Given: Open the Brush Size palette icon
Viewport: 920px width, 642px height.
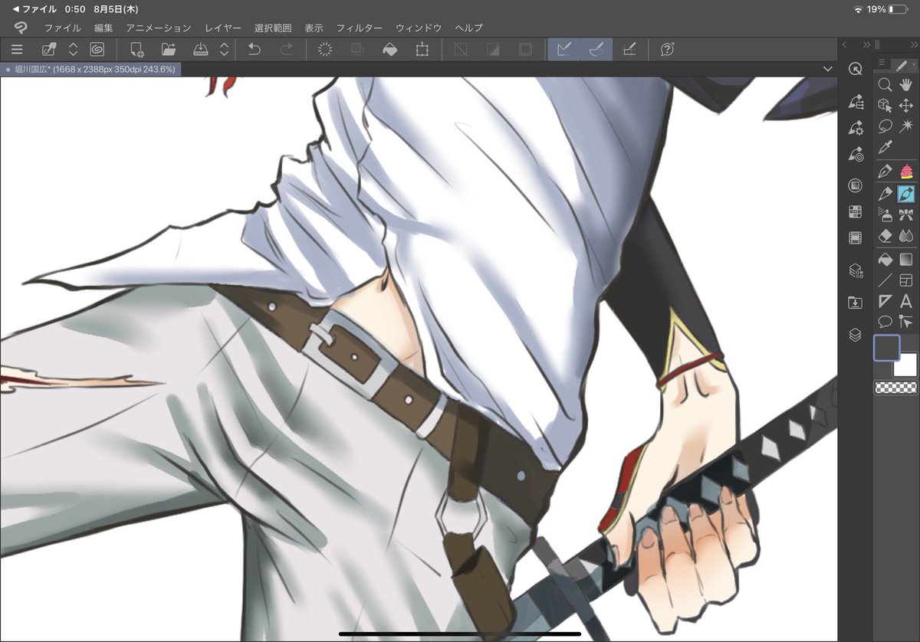Looking at the screenshot, I should coord(856,154).
